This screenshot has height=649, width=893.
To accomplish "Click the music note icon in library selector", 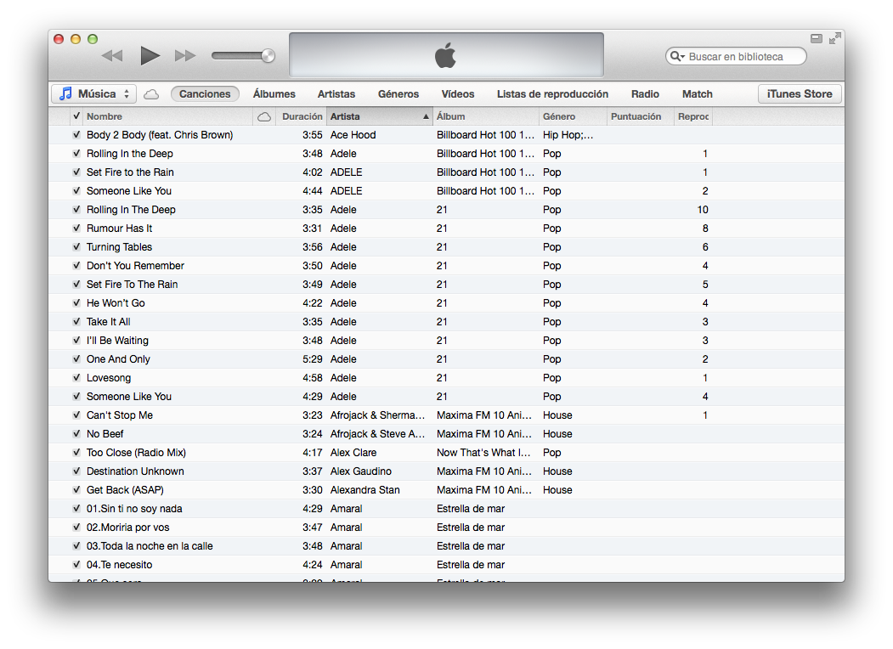I will pyautogui.click(x=66, y=94).
